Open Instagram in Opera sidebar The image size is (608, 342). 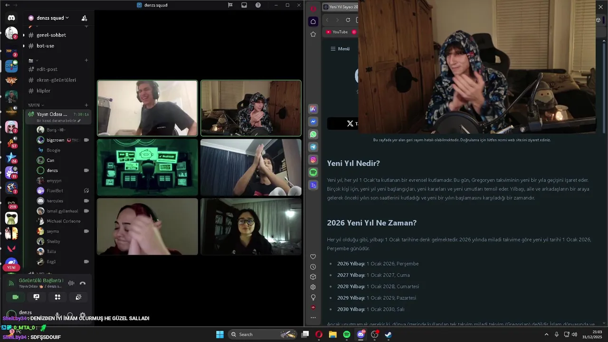[313, 160]
